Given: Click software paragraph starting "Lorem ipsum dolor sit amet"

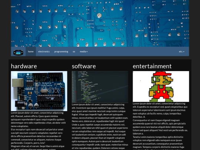Looking at the screenshot, I should tap(100, 126).
